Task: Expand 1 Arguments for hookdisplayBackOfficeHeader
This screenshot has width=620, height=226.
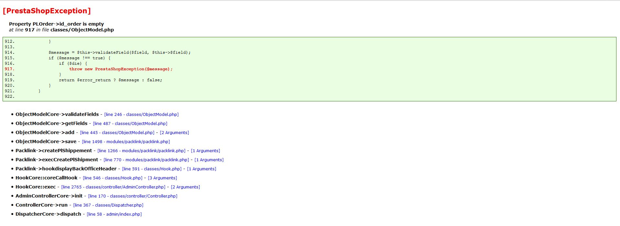Action: (202, 169)
